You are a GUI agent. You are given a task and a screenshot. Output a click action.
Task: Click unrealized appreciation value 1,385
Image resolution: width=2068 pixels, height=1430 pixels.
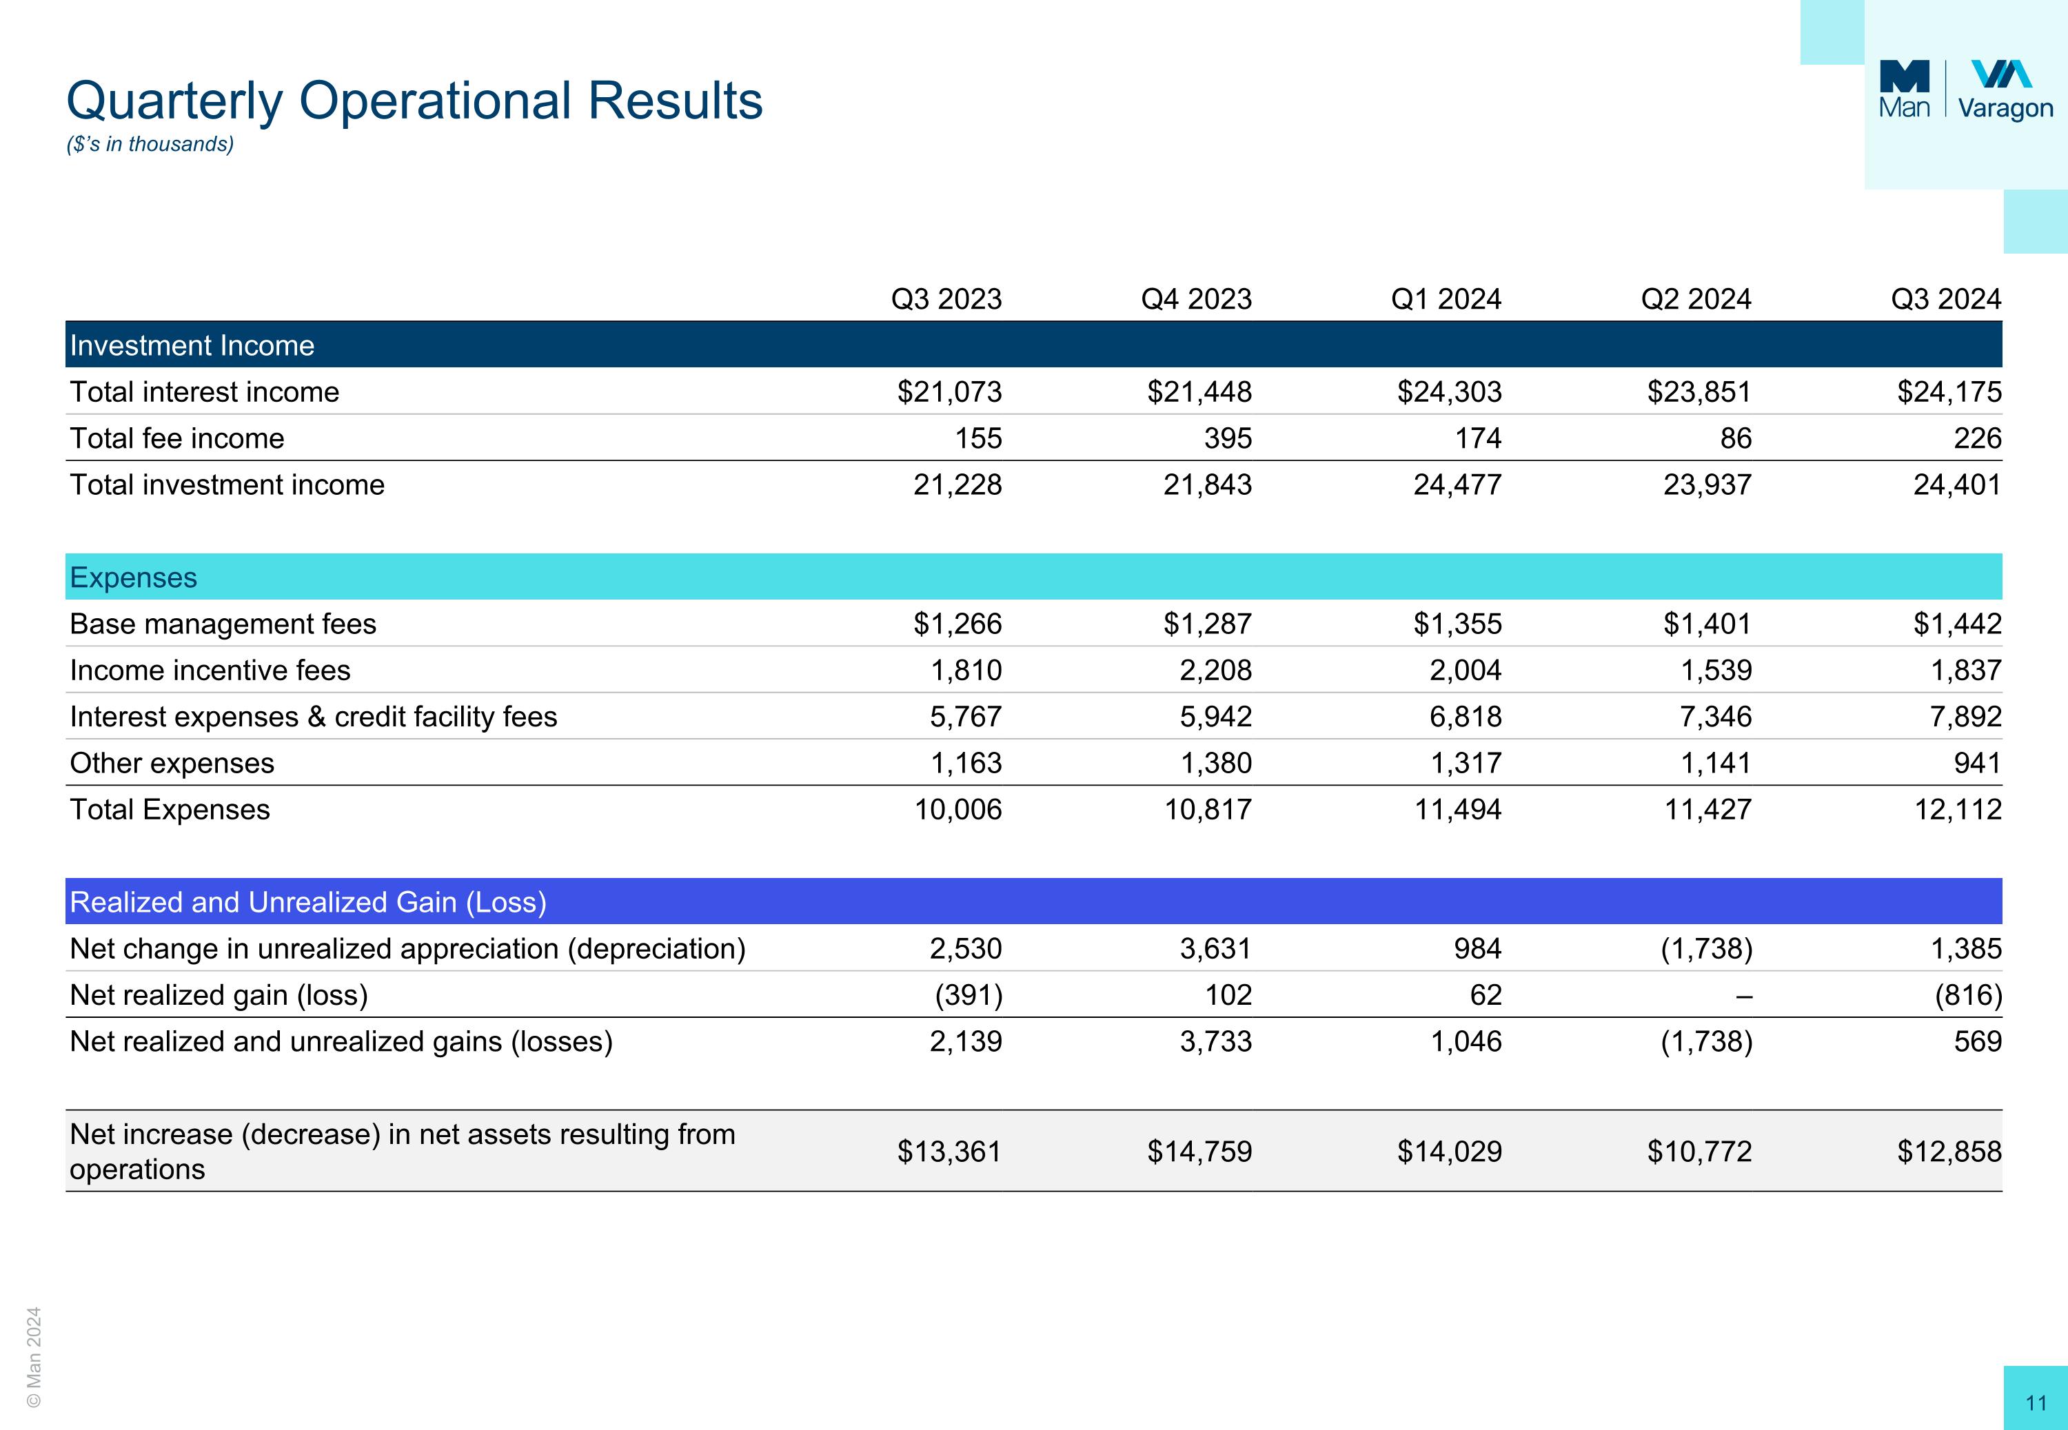1966,949
